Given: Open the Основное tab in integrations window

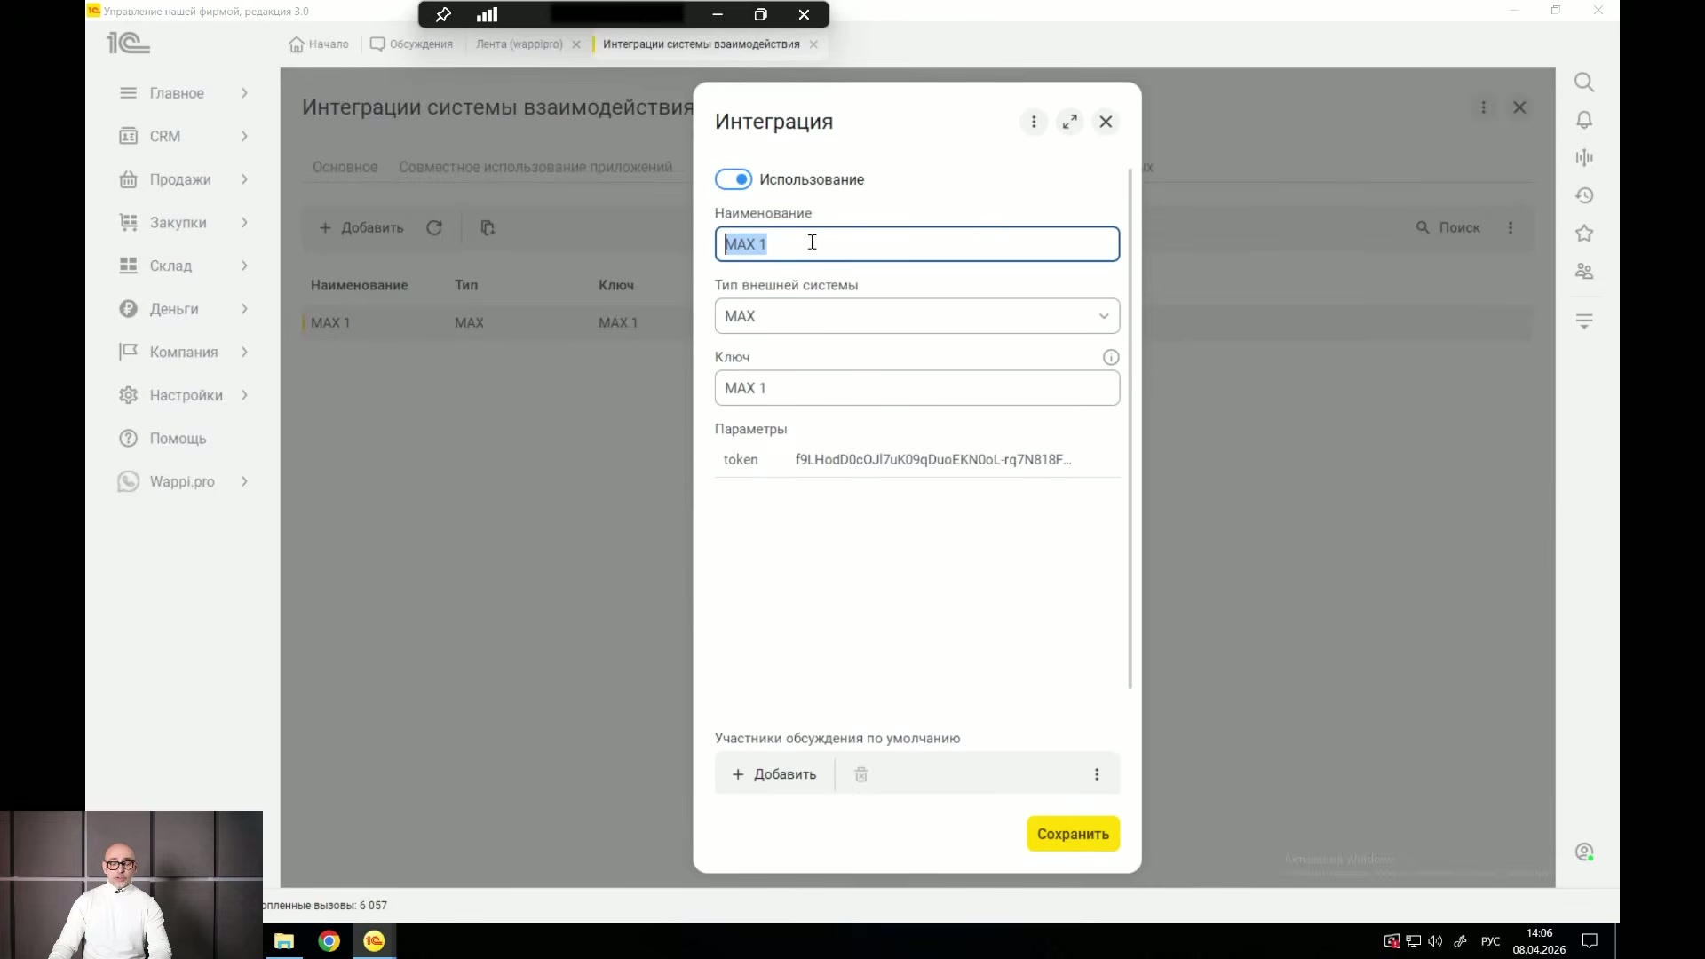Looking at the screenshot, I should pos(345,167).
